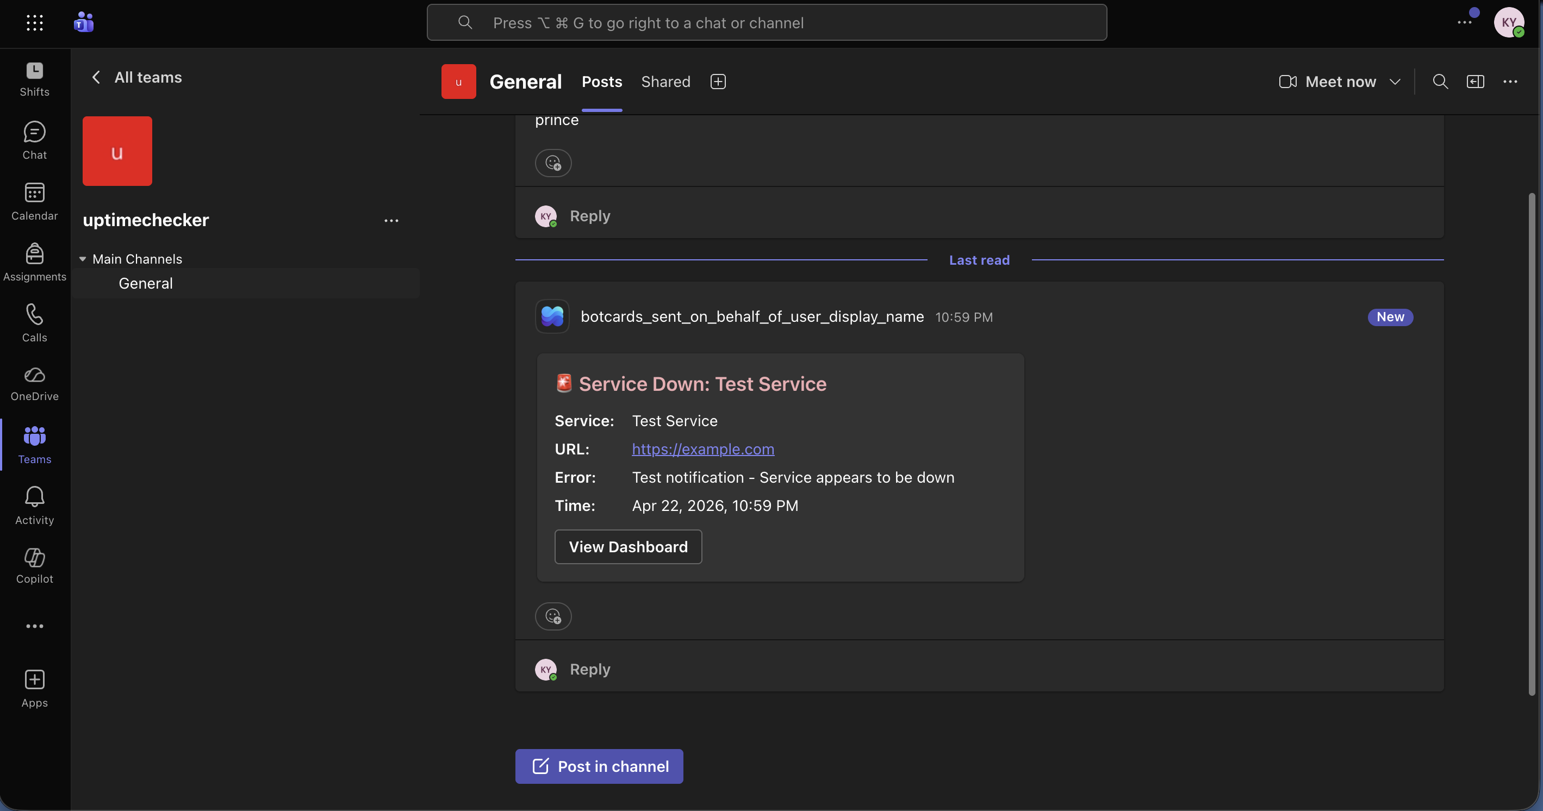Open Settings and more menu at top right
The width and height of the screenshot is (1543, 811).
(x=1465, y=23)
